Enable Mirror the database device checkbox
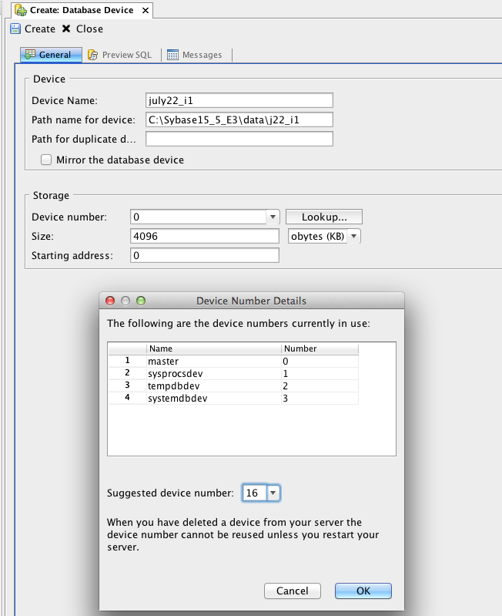This screenshot has width=502, height=616. [x=46, y=160]
